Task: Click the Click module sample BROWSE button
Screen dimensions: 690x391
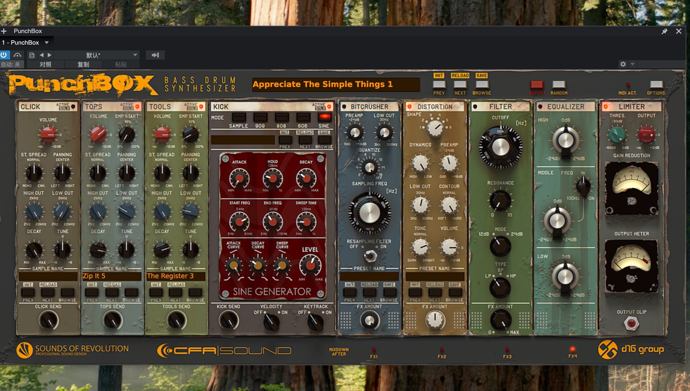Action: pyautogui.click(x=67, y=292)
